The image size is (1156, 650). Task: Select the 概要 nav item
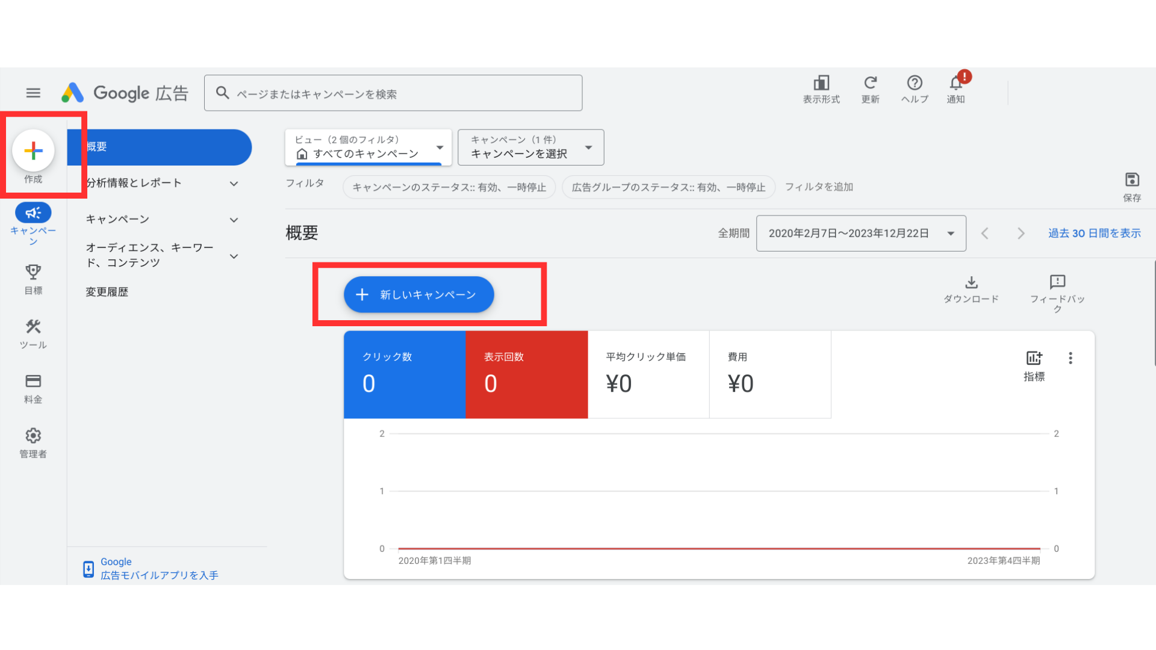point(159,147)
